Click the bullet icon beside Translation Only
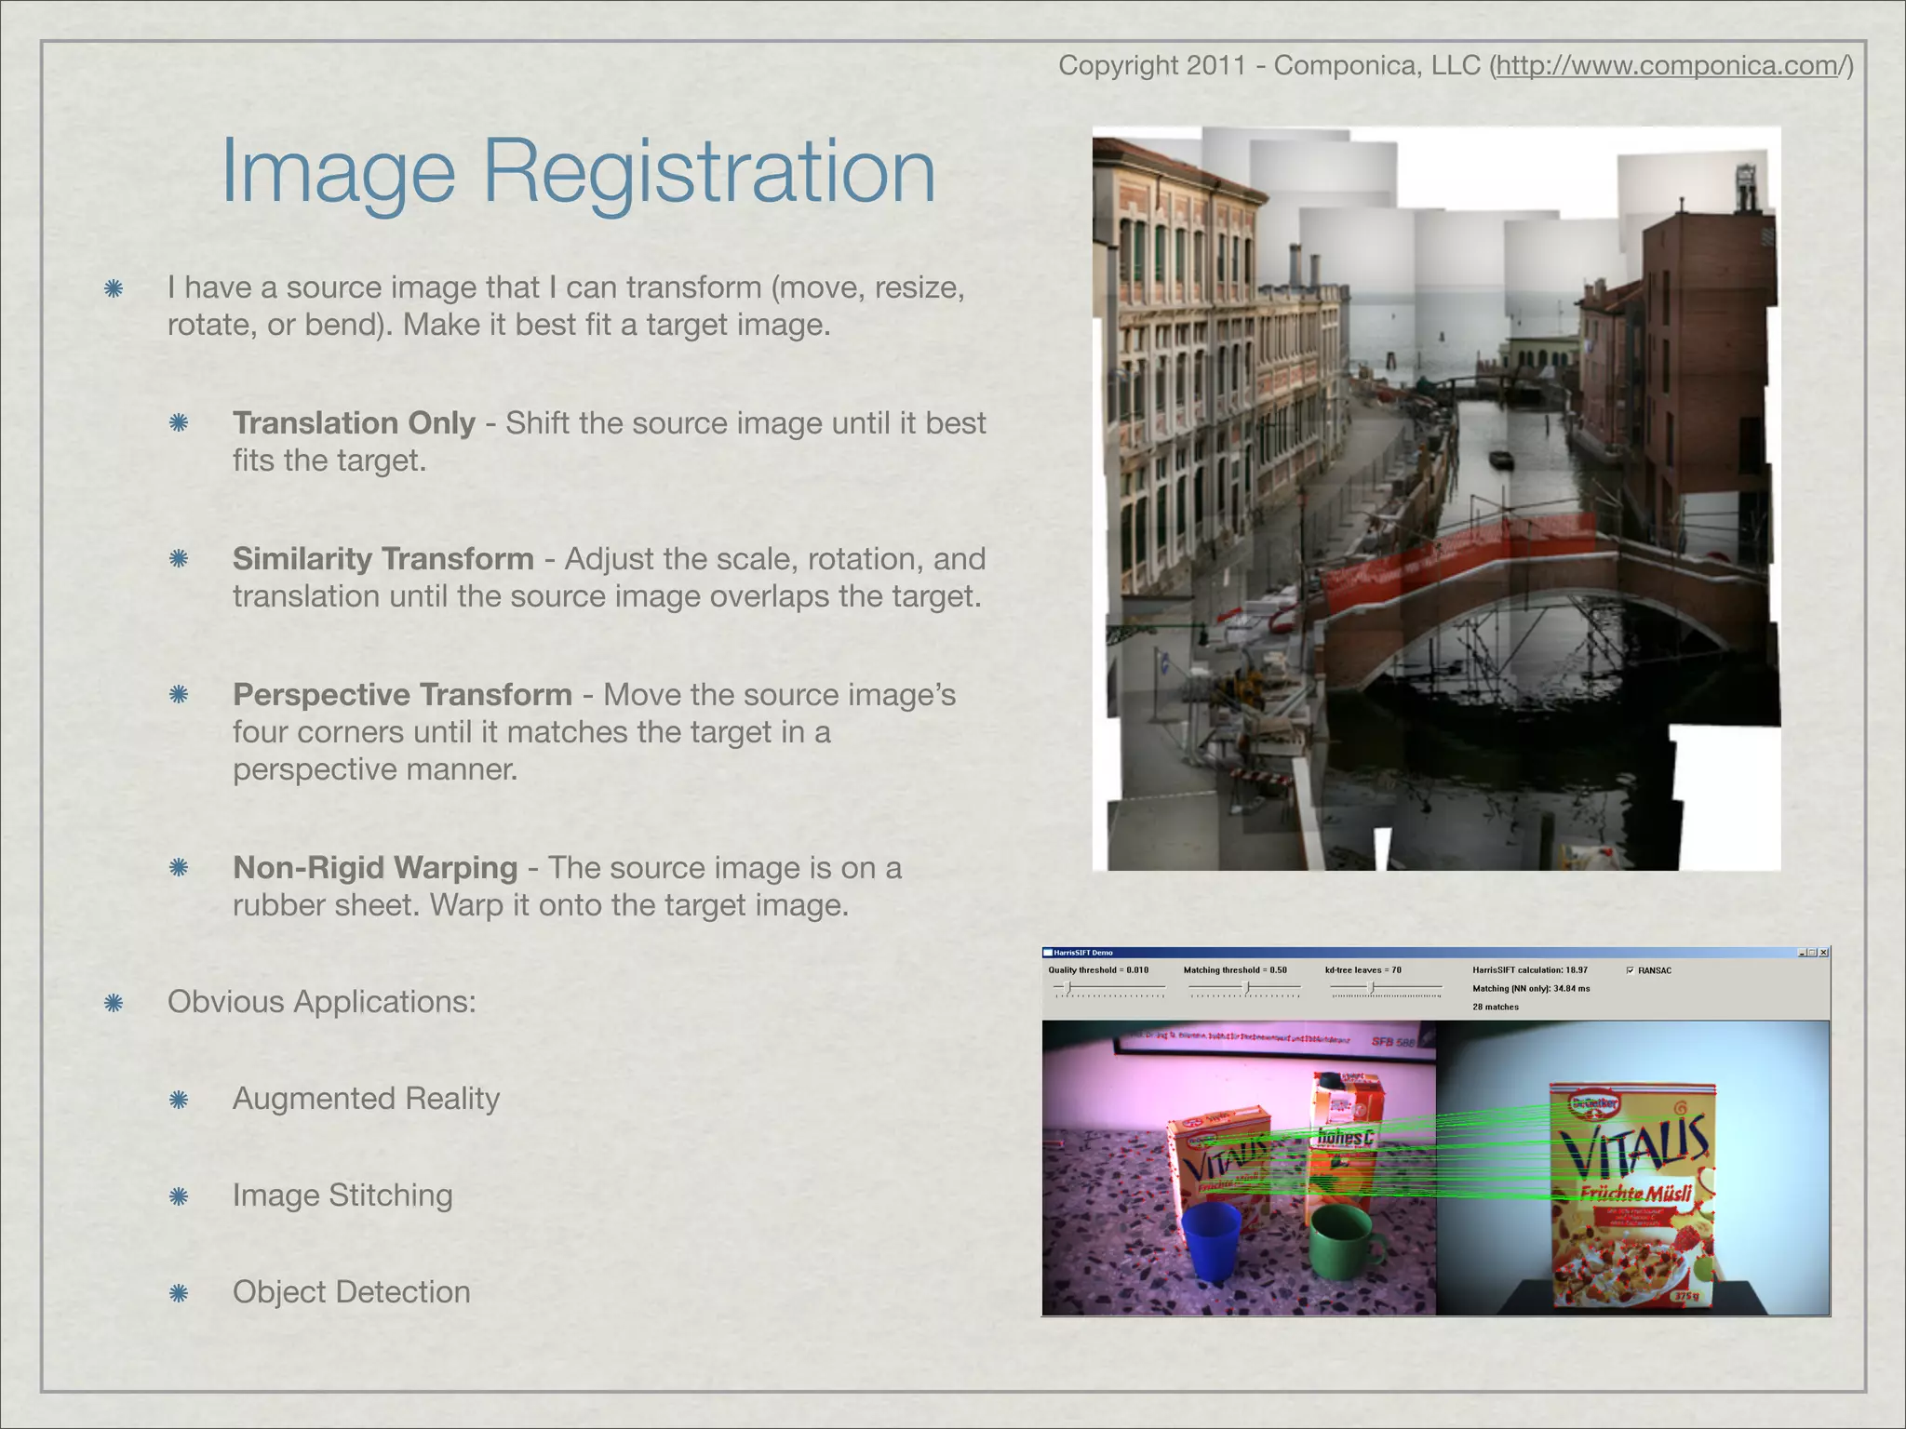This screenshot has width=1906, height=1429. click(x=179, y=423)
